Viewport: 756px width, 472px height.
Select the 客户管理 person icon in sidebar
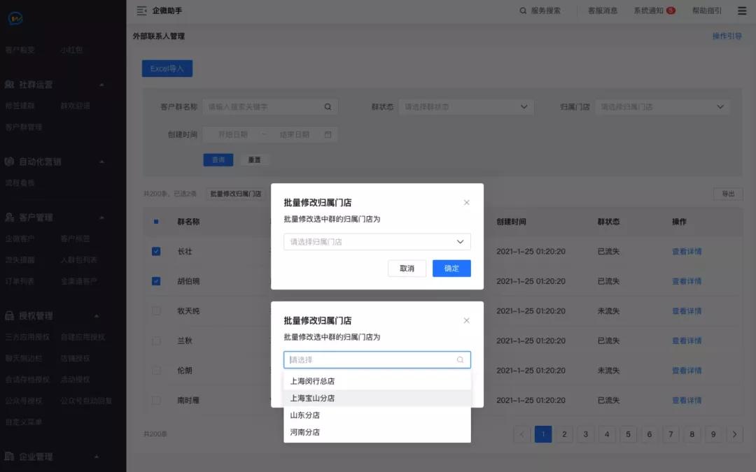[9, 217]
